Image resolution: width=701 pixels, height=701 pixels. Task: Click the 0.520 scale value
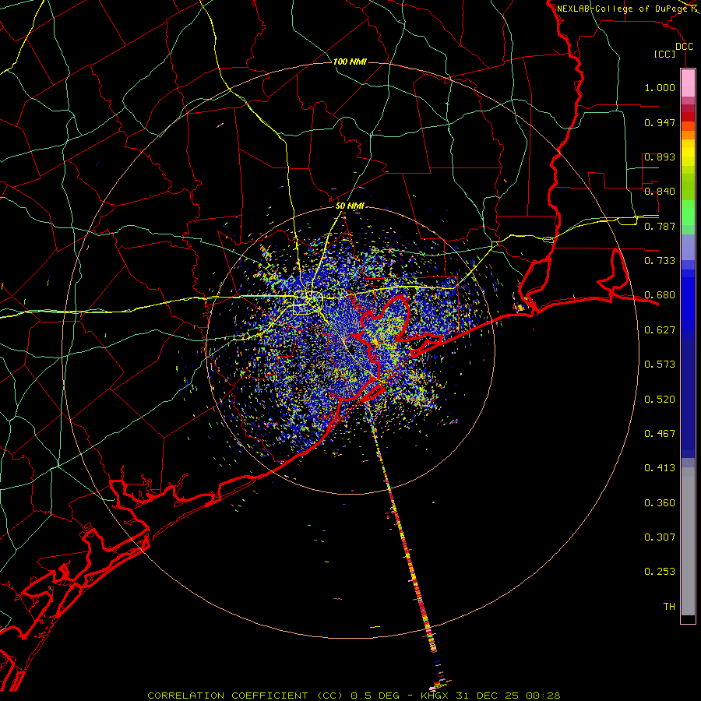(660, 400)
